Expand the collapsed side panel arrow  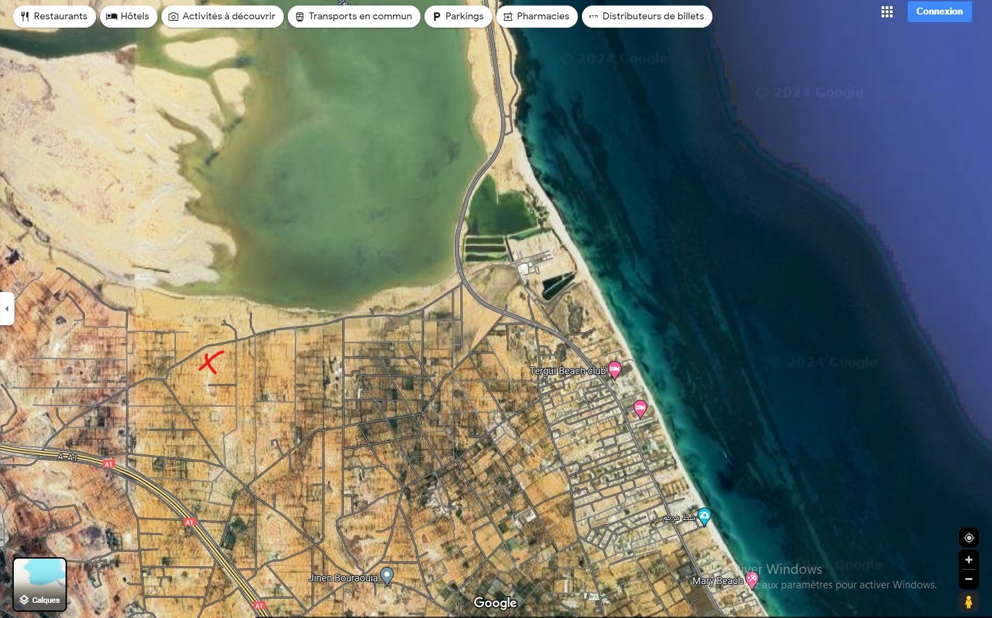click(x=7, y=309)
